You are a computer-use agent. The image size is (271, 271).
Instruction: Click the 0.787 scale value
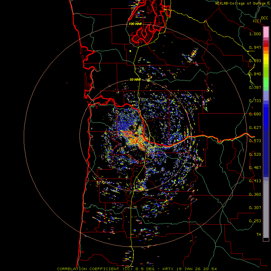tap(255, 87)
